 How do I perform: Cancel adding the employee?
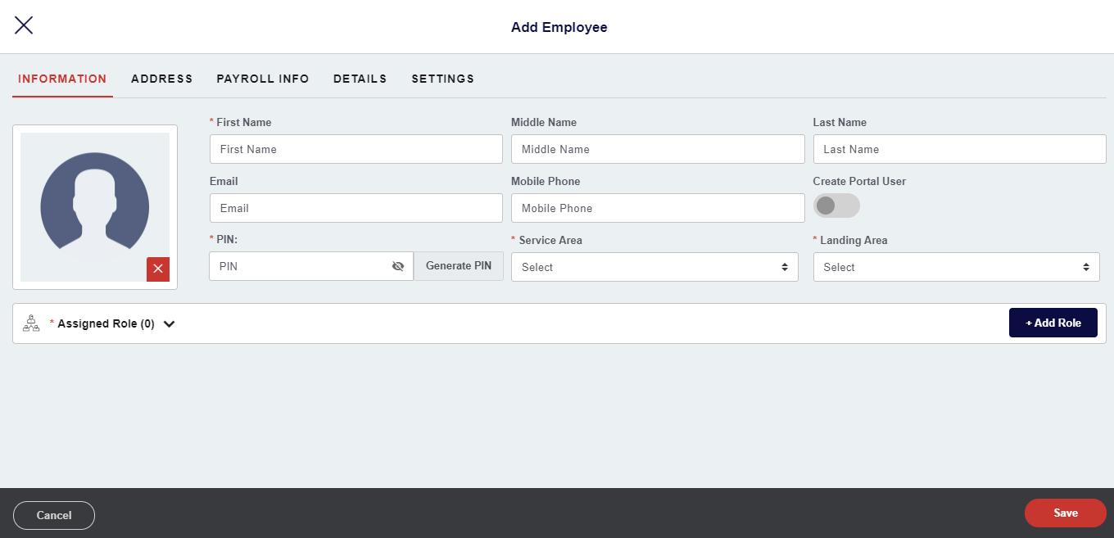pyautogui.click(x=54, y=515)
